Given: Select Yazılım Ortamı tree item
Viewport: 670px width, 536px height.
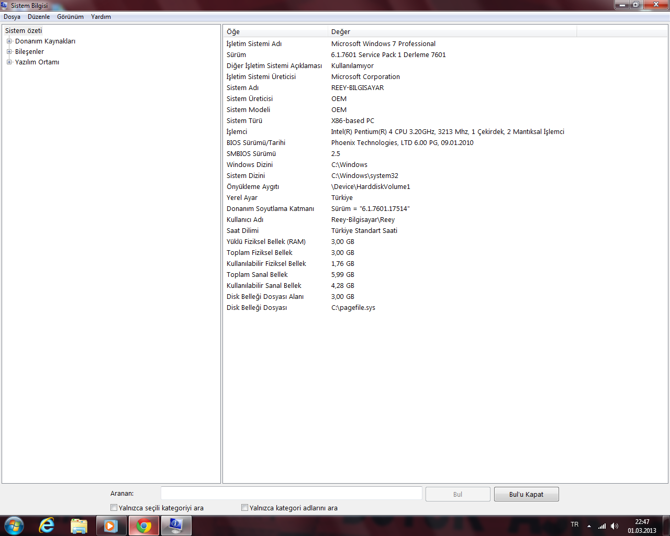Looking at the screenshot, I should coord(37,62).
